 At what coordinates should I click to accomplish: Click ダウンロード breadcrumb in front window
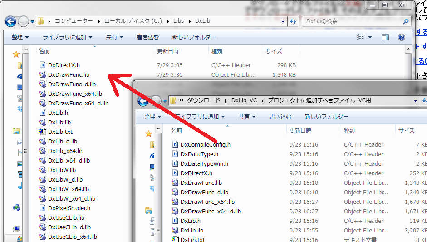(203, 100)
